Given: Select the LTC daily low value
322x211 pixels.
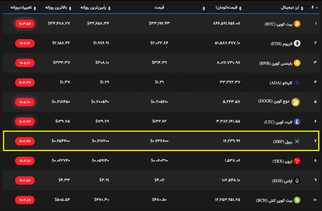Looking at the screenshot, I should coord(102,121).
